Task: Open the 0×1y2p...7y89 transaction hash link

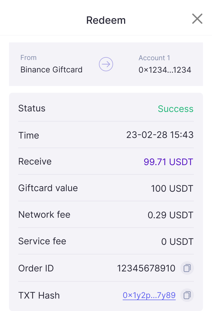Action: tap(149, 295)
